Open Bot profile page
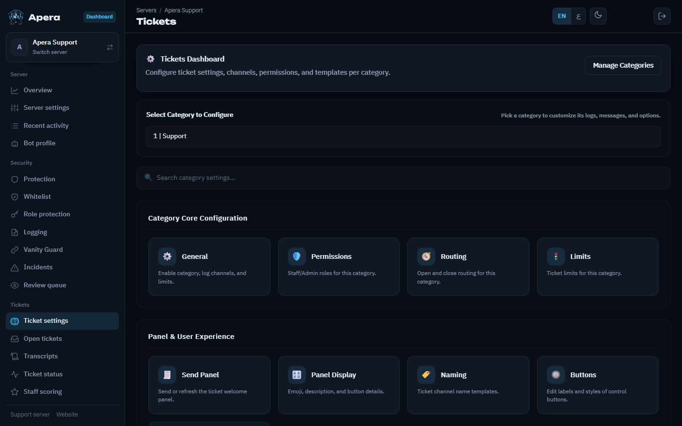 62,143
